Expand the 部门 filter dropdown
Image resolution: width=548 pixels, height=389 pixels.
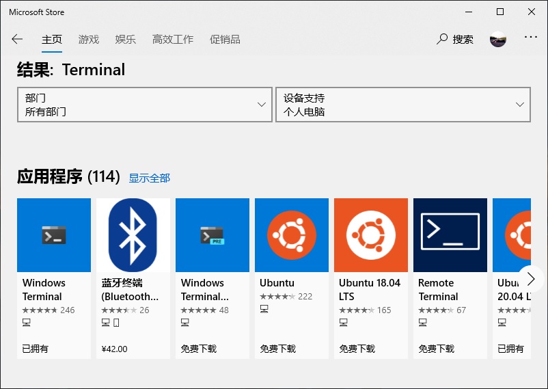[145, 105]
